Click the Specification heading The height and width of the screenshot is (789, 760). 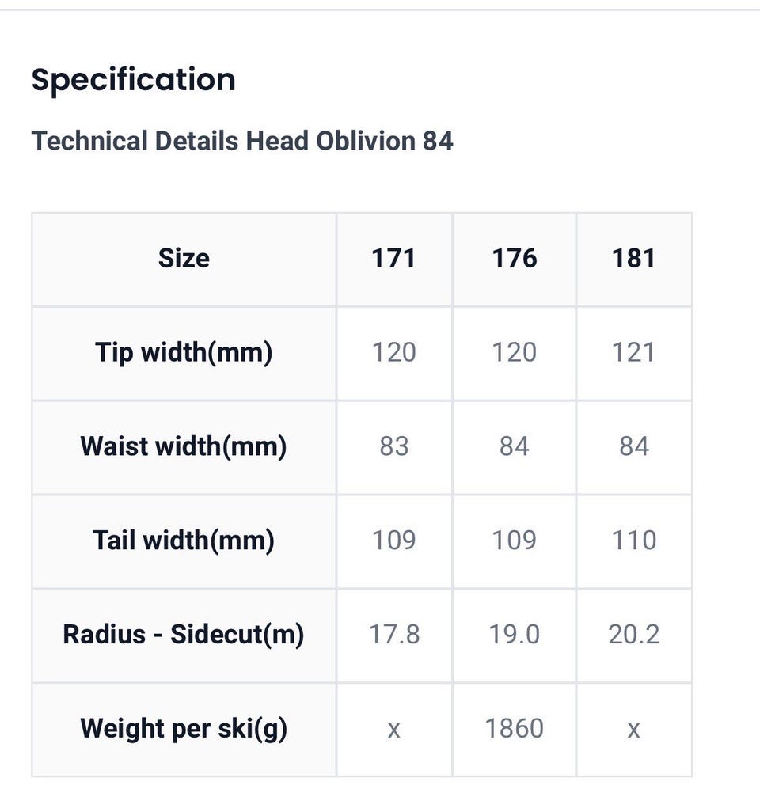click(x=133, y=80)
